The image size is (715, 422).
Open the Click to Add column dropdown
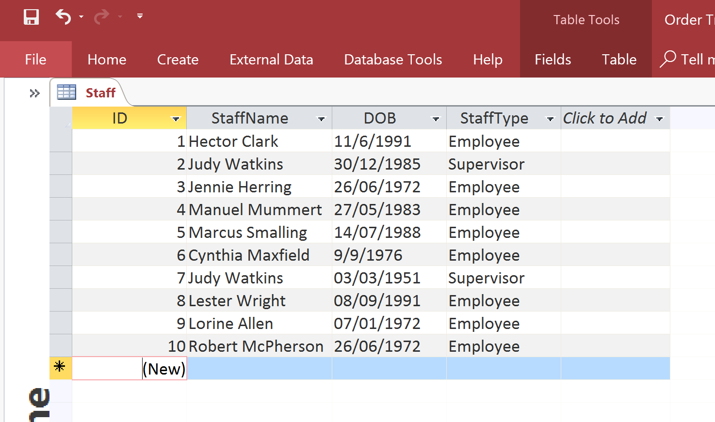(659, 119)
